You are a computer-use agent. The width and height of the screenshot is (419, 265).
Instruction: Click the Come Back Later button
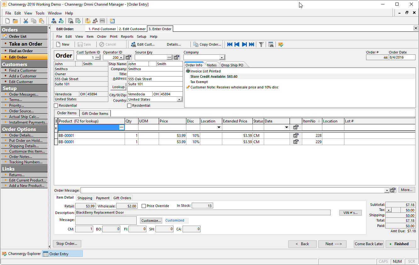point(369,244)
